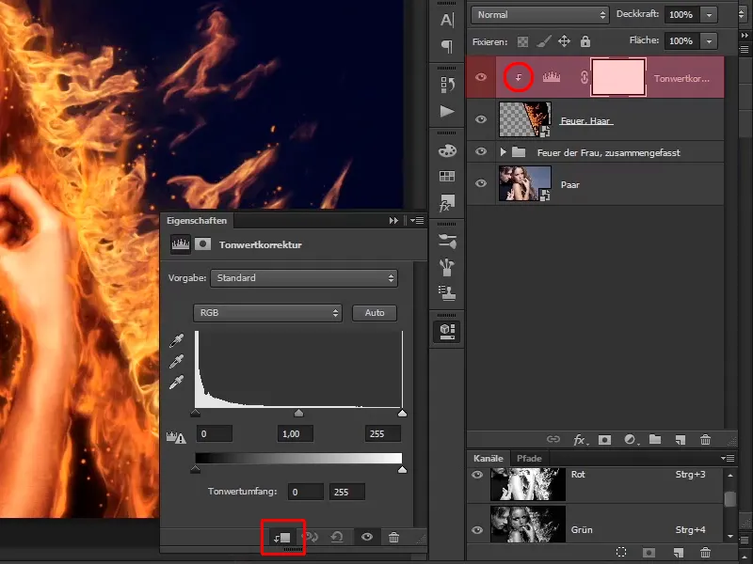This screenshot has width=753, height=564.
Task: Switch to mask view icon in Eigenschaften
Action: (202, 244)
